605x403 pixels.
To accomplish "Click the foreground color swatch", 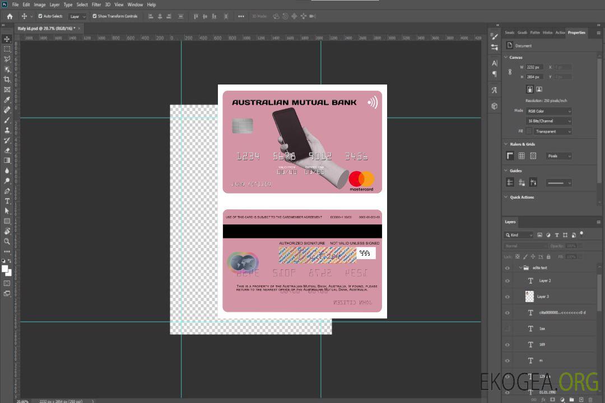I will pyautogui.click(x=5, y=269).
